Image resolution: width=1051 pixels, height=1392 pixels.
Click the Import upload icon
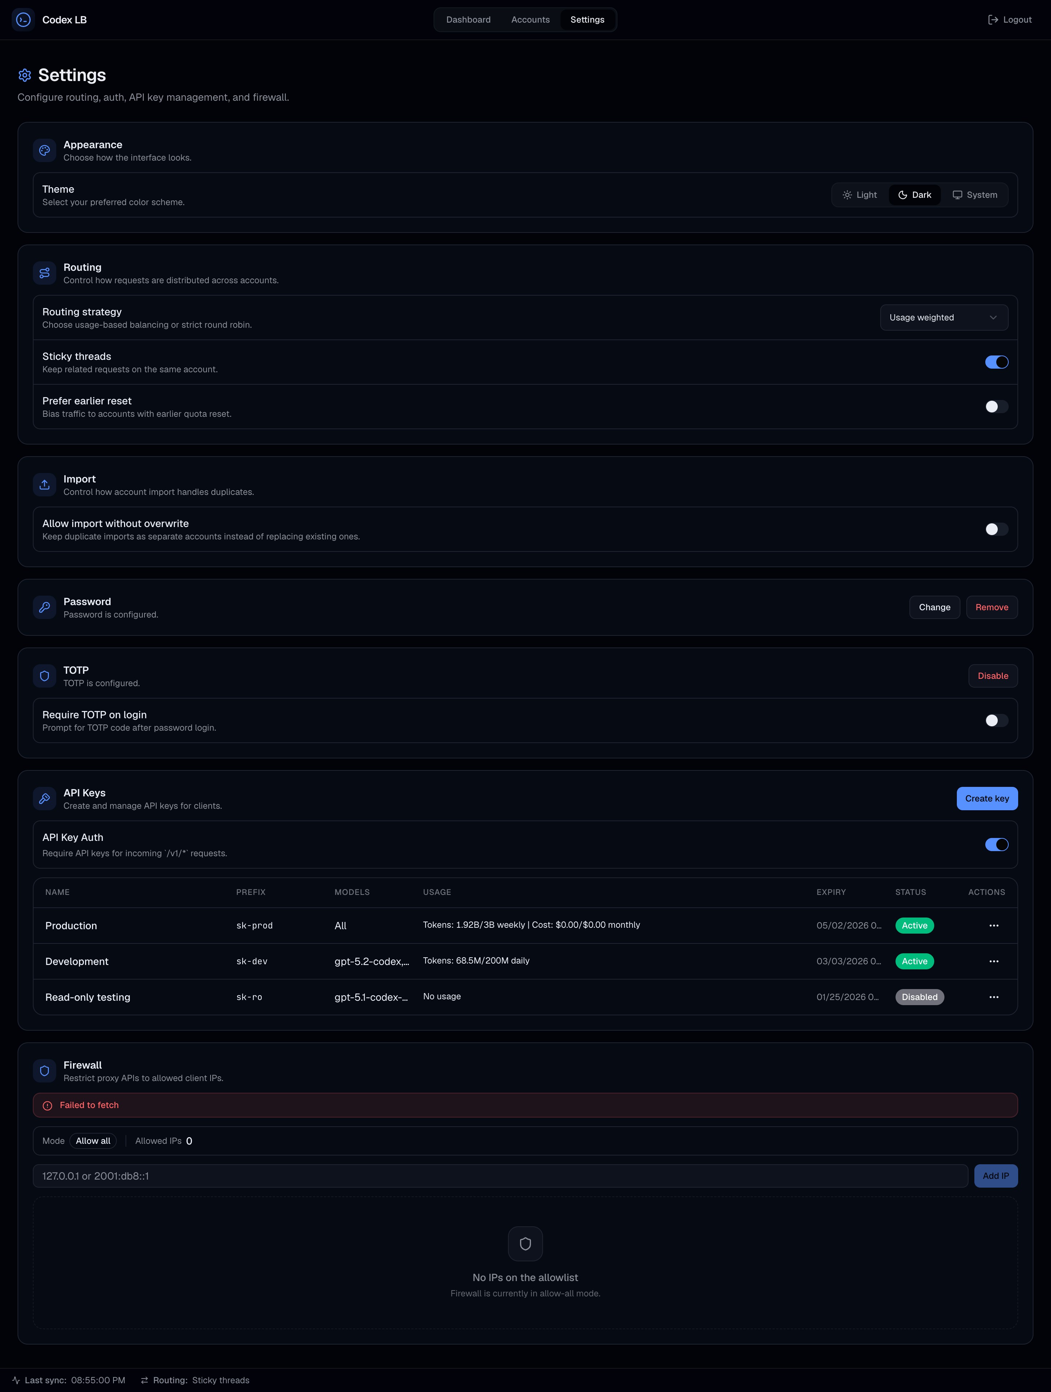pyautogui.click(x=45, y=485)
